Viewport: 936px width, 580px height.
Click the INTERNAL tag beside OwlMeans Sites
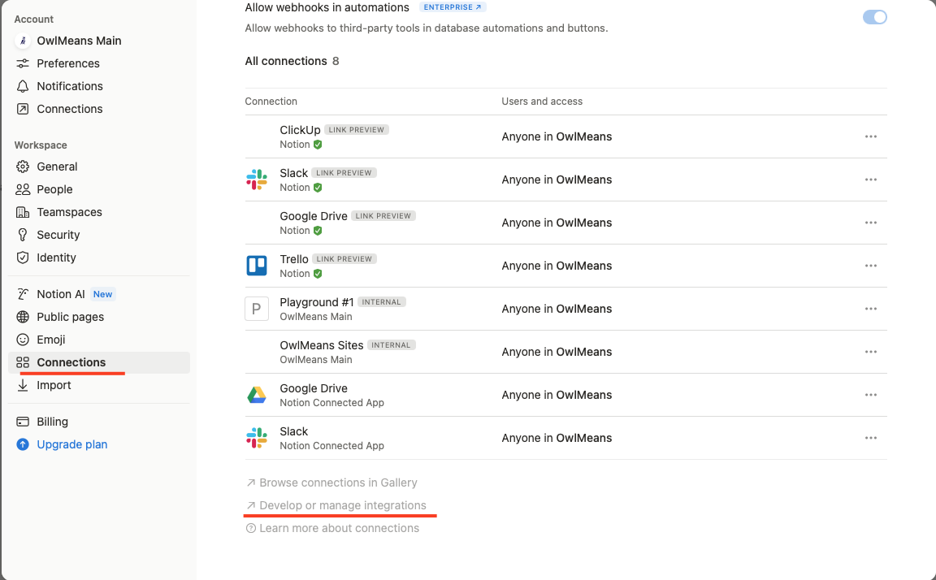391,345
